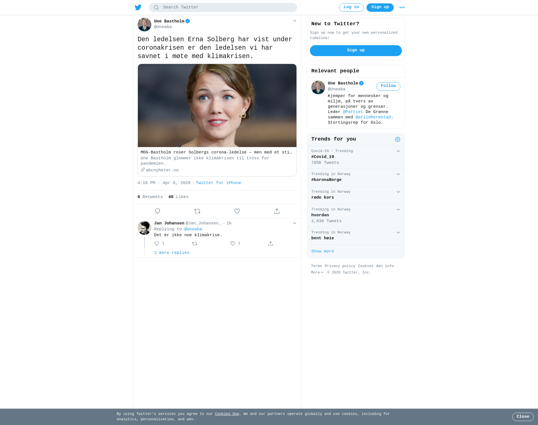Open chevron menu for bent høie trend

[398, 233]
